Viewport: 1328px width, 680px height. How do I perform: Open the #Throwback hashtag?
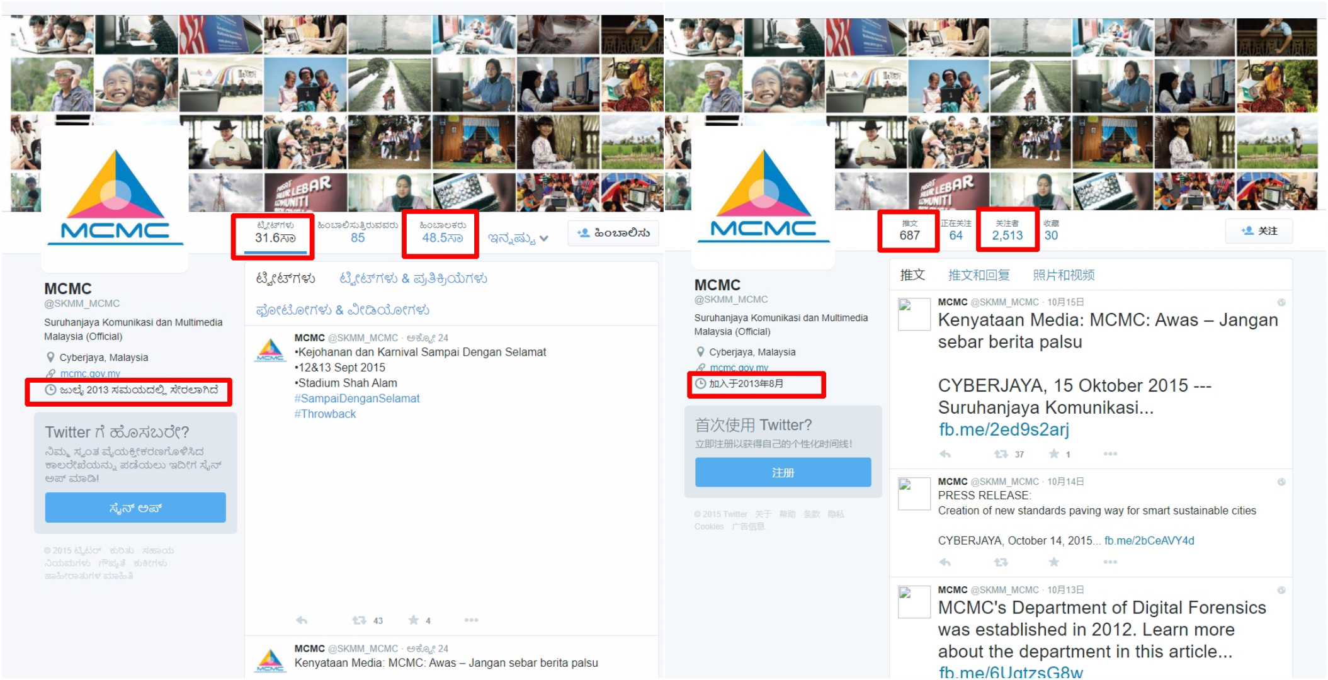pyautogui.click(x=325, y=414)
